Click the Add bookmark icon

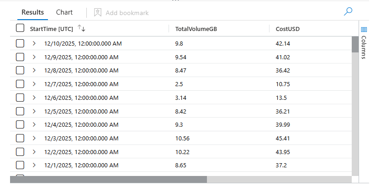point(97,13)
